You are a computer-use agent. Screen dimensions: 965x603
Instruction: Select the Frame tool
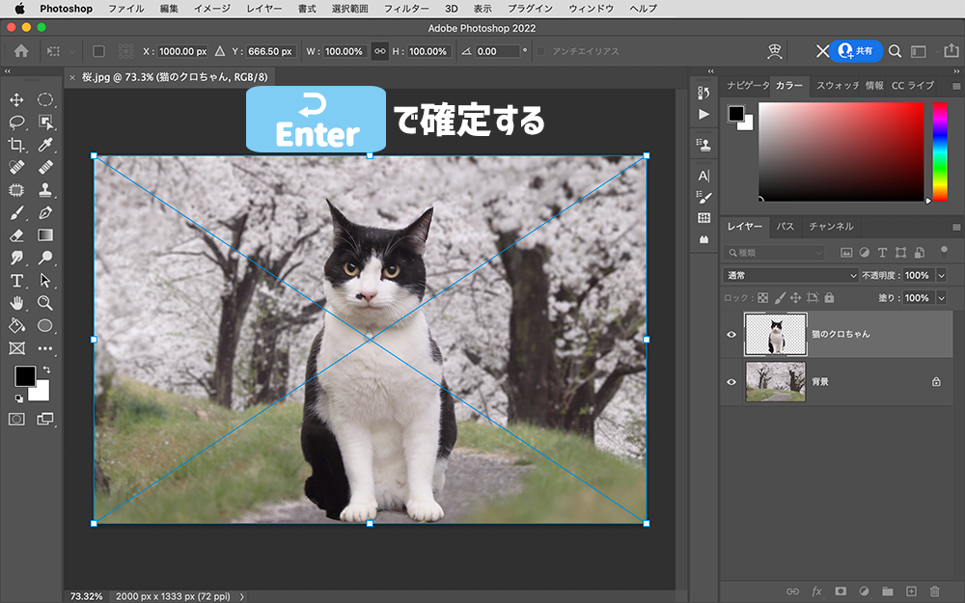coord(16,348)
